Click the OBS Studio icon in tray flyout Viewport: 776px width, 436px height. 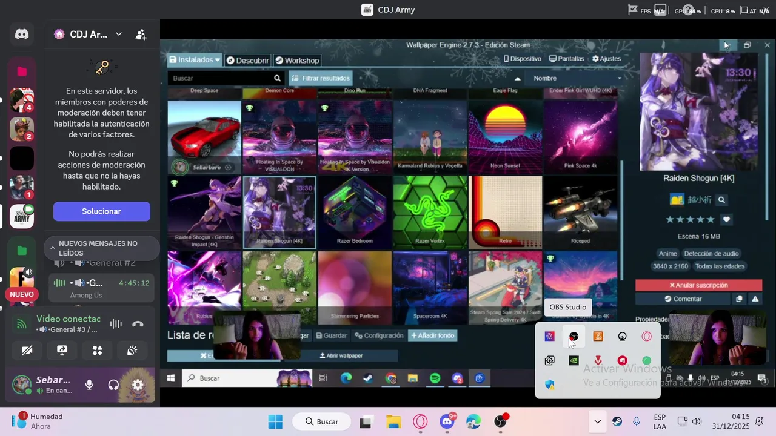tap(574, 337)
